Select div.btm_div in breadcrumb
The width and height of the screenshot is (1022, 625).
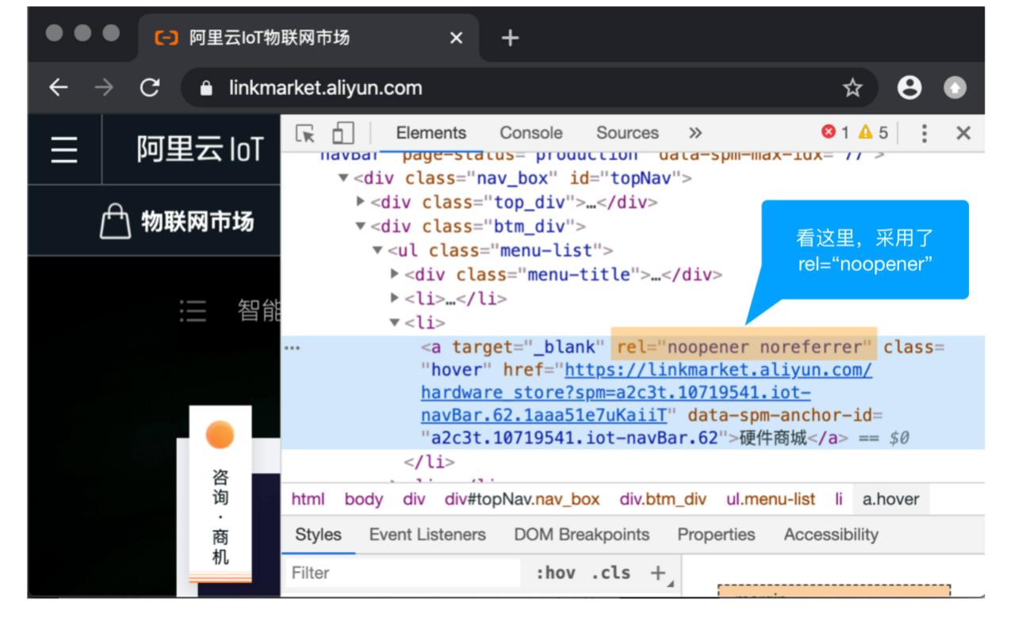click(x=663, y=500)
